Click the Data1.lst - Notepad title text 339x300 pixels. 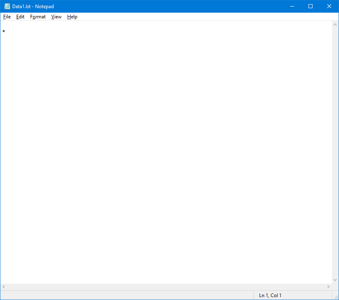pos(33,7)
